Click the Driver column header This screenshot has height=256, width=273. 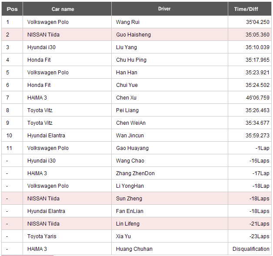coord(164,9)
